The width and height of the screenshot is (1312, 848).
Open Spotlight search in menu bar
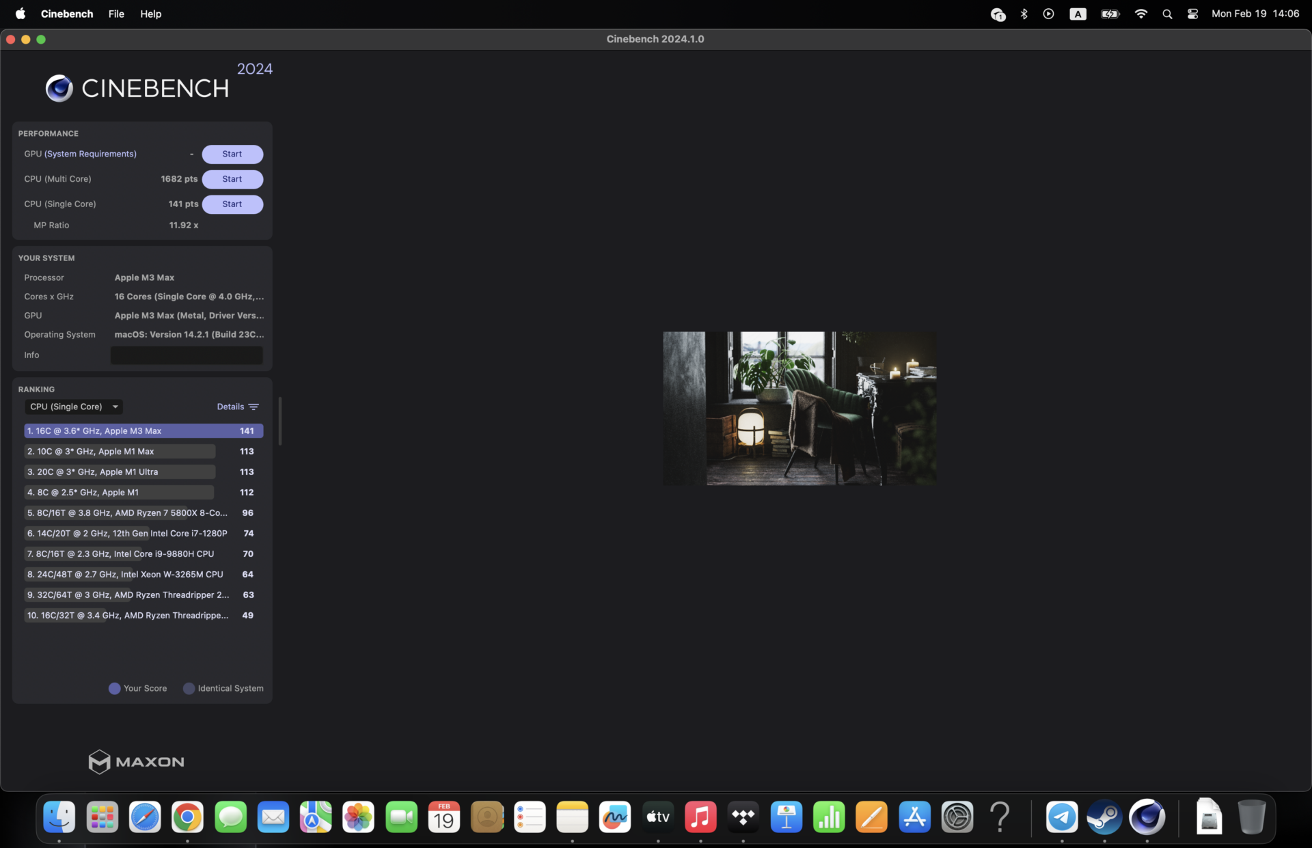point(1167,14)
